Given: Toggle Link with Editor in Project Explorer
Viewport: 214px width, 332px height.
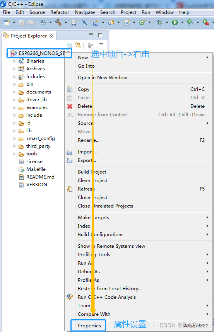Looking at the screenshot, I should (x=78, y=45).
